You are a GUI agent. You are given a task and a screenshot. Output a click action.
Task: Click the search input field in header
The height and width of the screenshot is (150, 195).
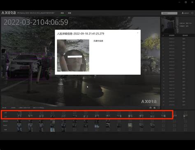tap(169, 13)
